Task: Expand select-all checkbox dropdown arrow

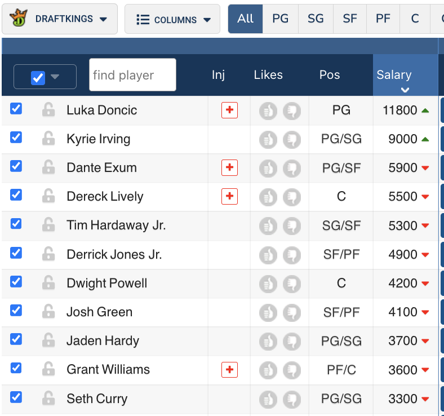Action: click(x=55, y=77)
